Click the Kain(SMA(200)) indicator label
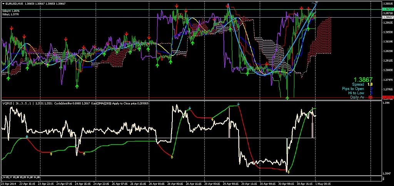This screenshot has width=394, height=186. (x=101, y=103)
